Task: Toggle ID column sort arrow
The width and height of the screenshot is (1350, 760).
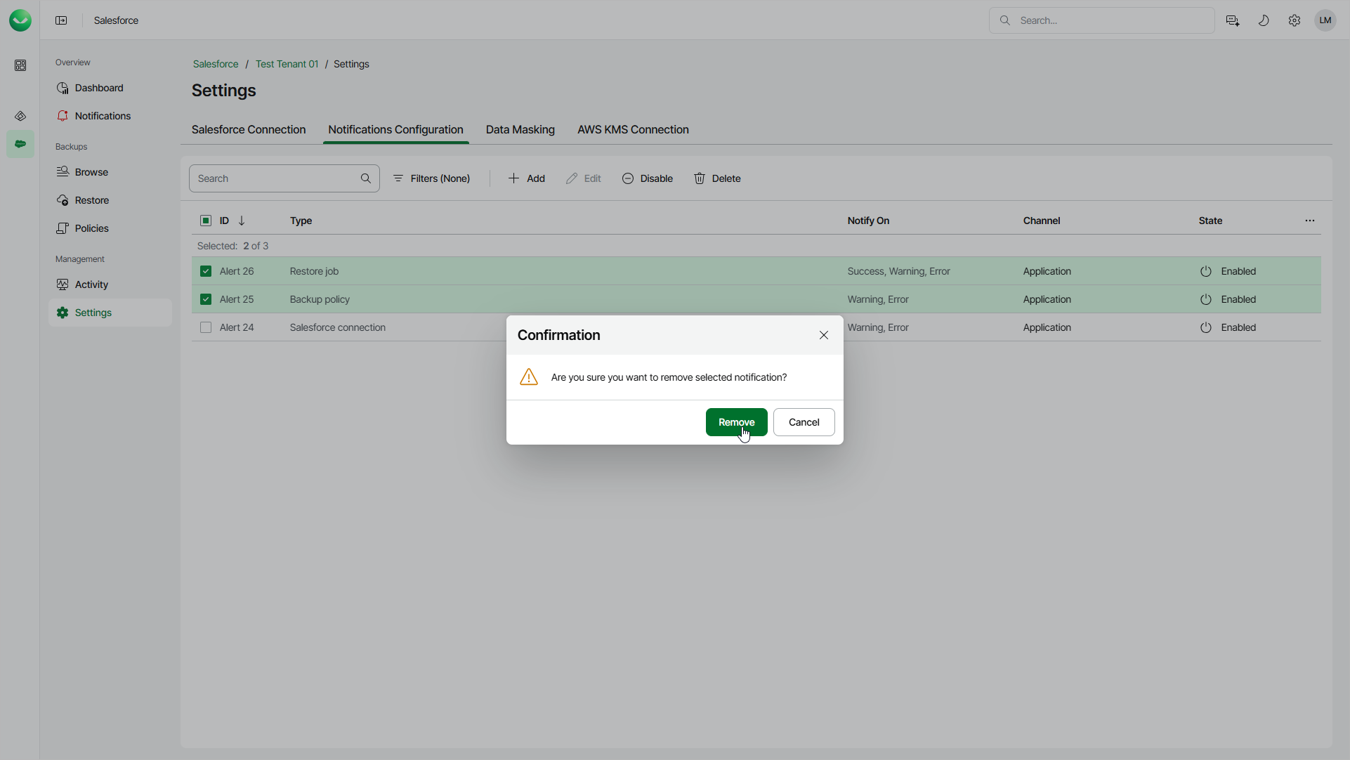Action: pos(242,221)
